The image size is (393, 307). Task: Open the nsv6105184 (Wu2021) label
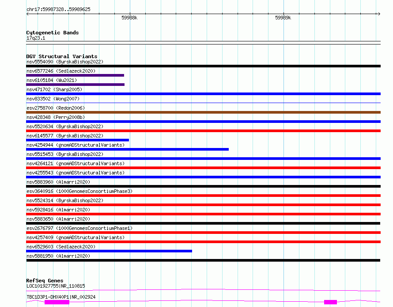coord(52,80)
